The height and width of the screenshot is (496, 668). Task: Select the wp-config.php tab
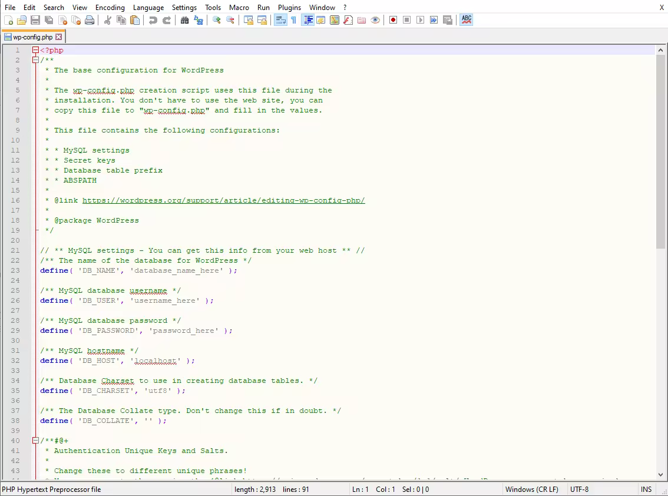33,37
